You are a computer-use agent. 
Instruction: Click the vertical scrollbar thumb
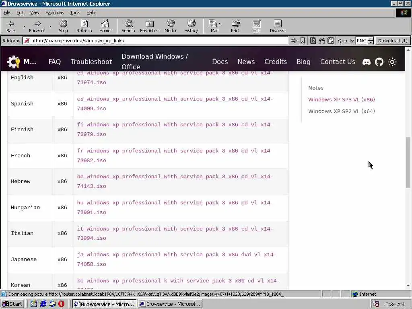[408, 162]
